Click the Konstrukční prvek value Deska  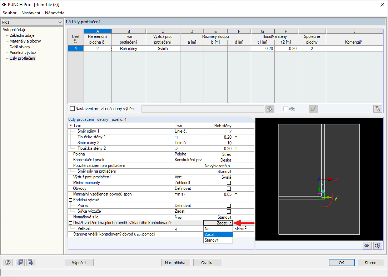point(218,160)
